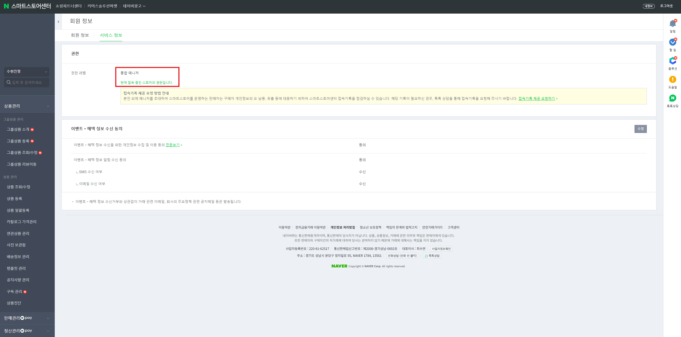The image size is (681, 337).
Task: Expand the 정산관리 pay menu section
Action: (x=27, y=331)
